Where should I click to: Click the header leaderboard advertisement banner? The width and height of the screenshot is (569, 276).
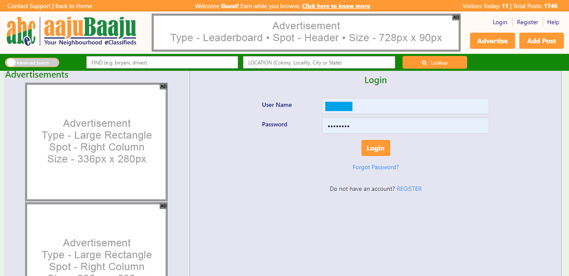click(306, 33)
